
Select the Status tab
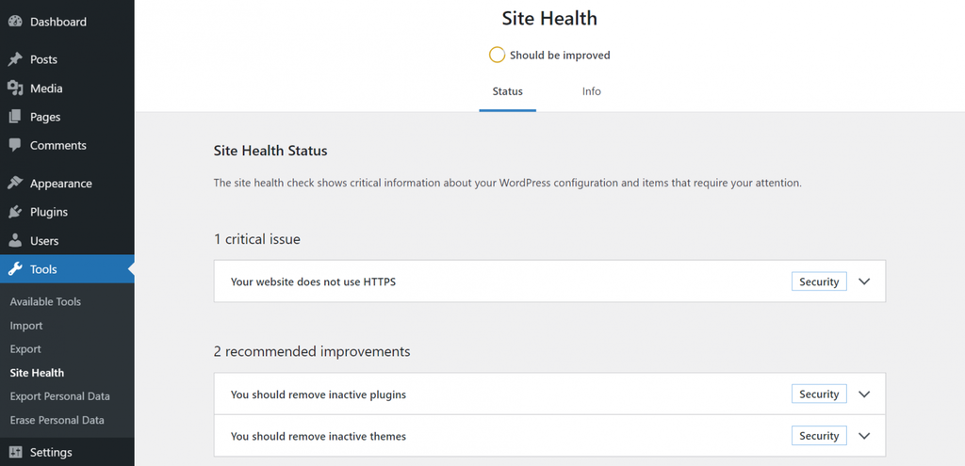(x=508, y=91)
